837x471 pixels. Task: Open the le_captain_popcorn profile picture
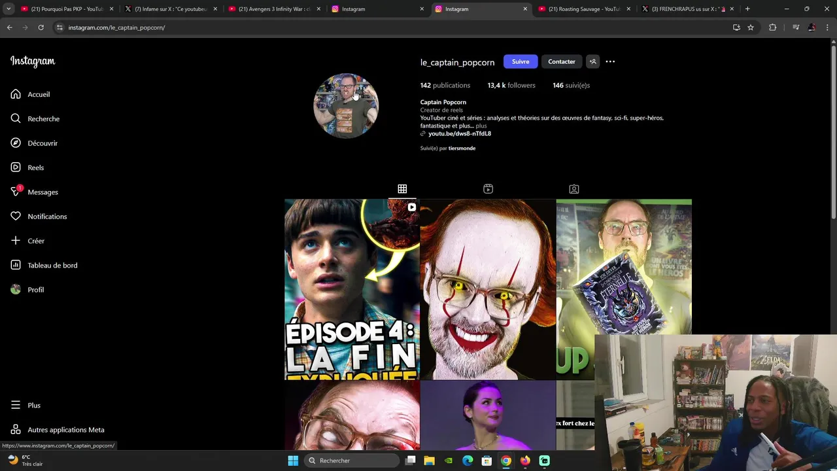(346, 106)
